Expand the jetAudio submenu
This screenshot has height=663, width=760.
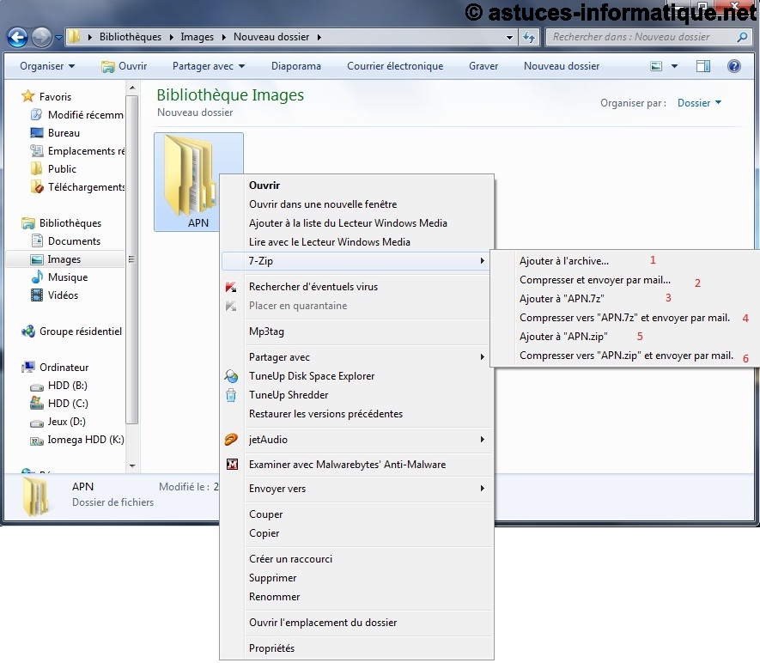[x=483, y=440]
